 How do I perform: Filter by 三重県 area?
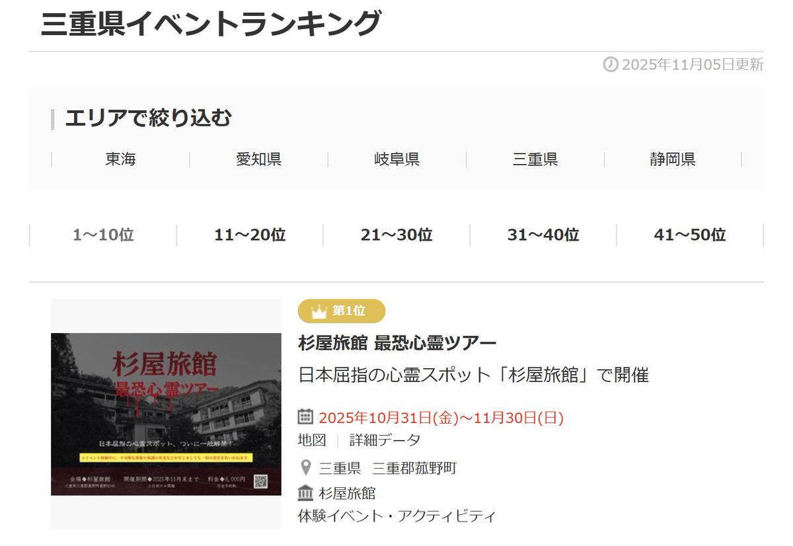pos(535,159)
